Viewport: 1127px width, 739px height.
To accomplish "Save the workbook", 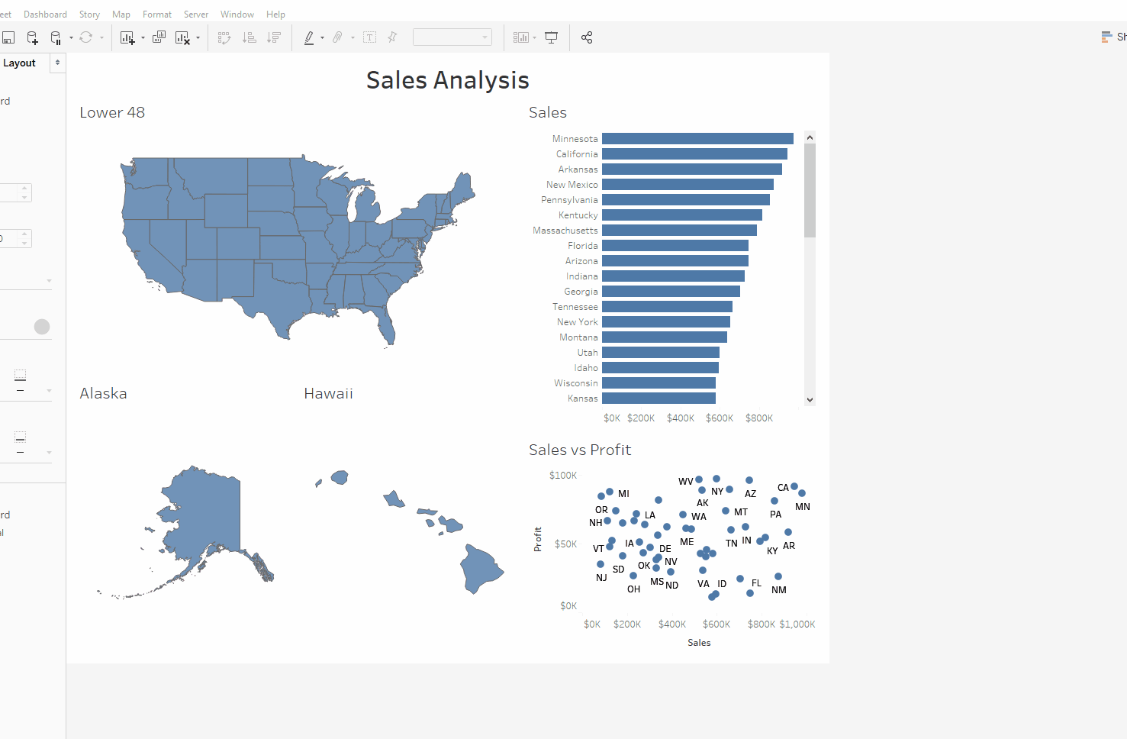I will (8, 37).
